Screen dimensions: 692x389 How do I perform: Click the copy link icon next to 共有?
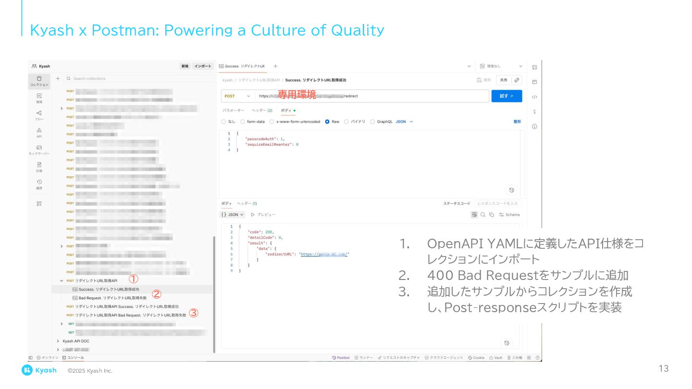(517, 80)
